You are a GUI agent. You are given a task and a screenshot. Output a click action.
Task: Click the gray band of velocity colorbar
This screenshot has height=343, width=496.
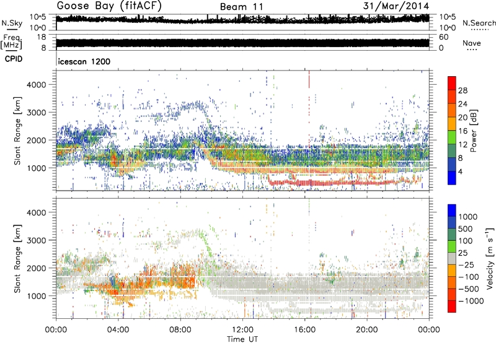coord(452,258)
